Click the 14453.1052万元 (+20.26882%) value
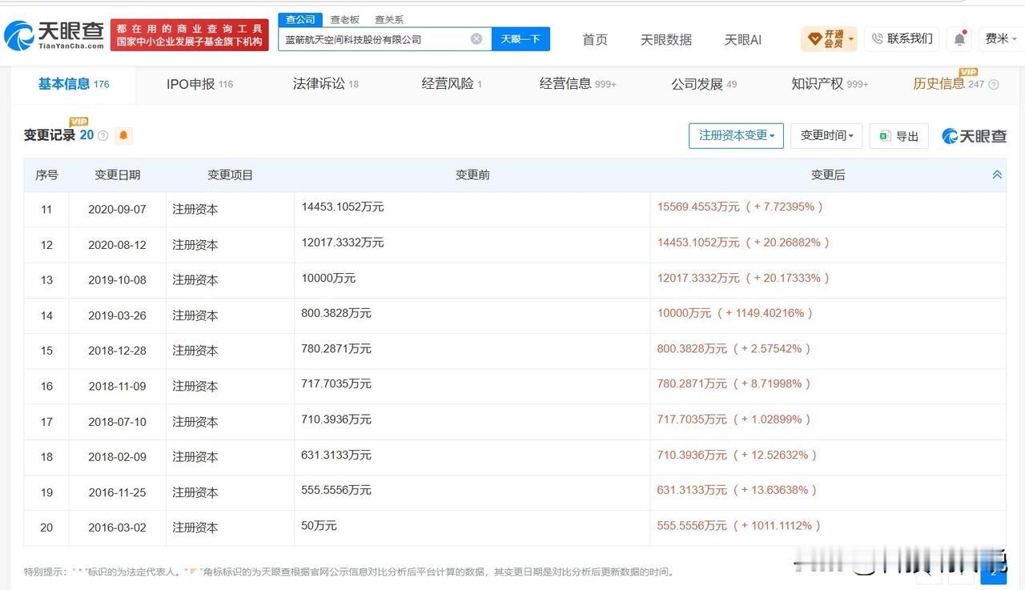 [x=744, y=242]
